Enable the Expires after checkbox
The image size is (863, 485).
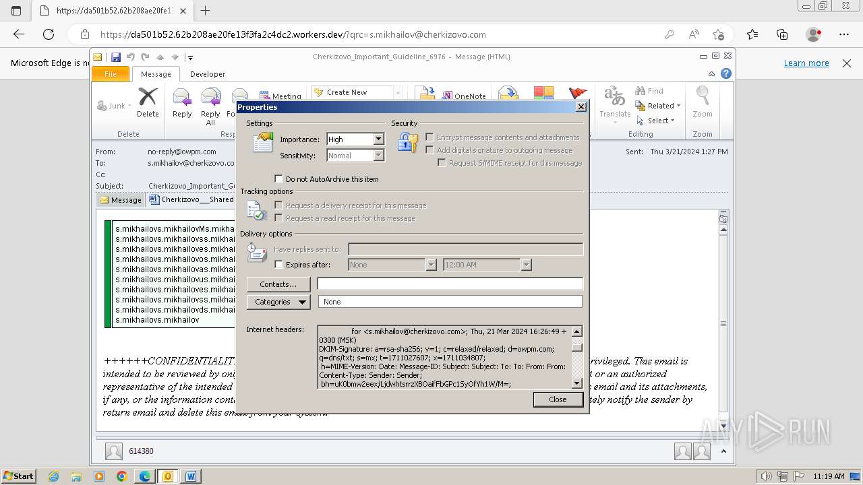click(278, 265)
